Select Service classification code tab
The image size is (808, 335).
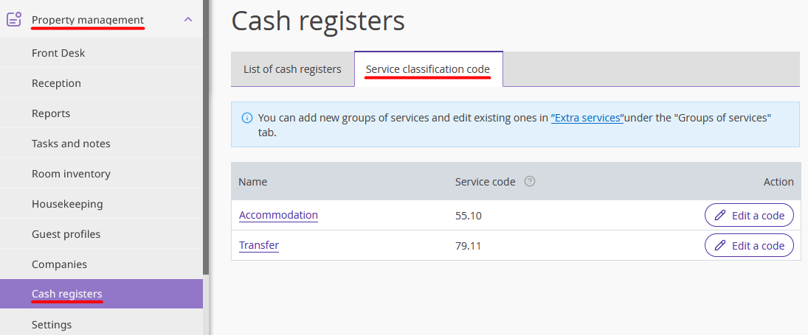click(428, 69)
